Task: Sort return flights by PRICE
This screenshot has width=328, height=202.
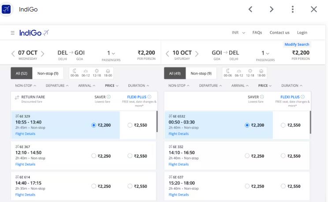Action: [265, 85]
